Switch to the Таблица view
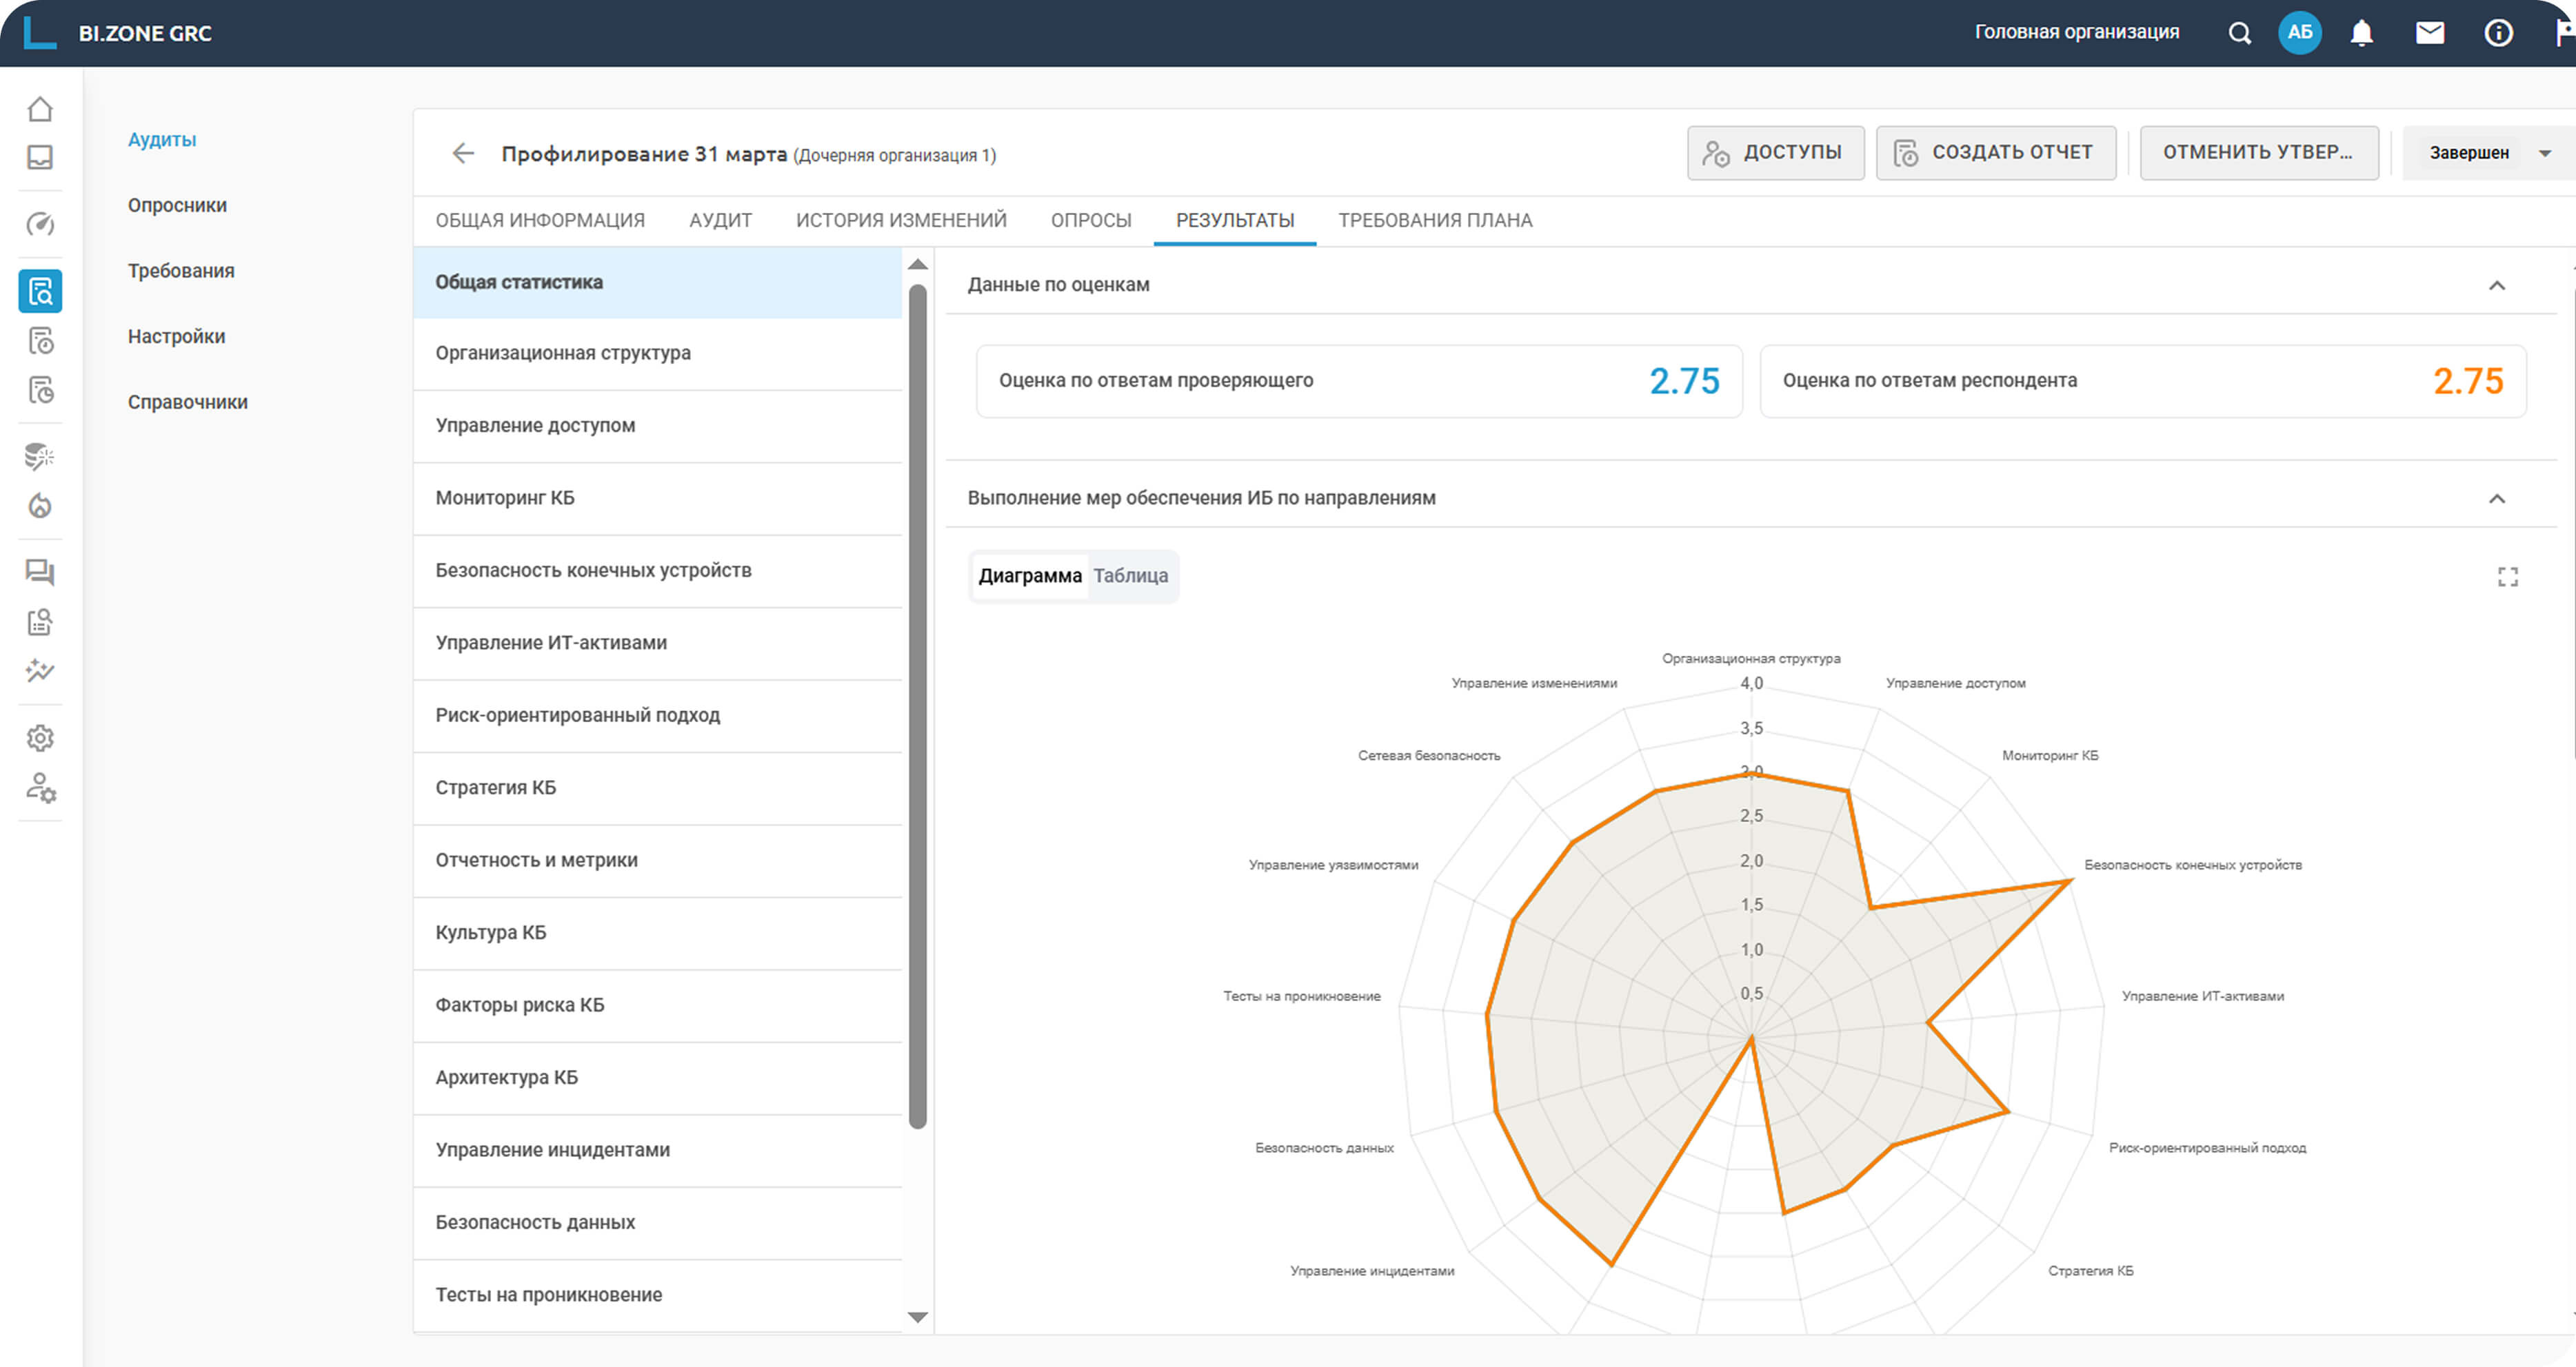This screenshot has width=2576, height=1367. click(1131, 575)
